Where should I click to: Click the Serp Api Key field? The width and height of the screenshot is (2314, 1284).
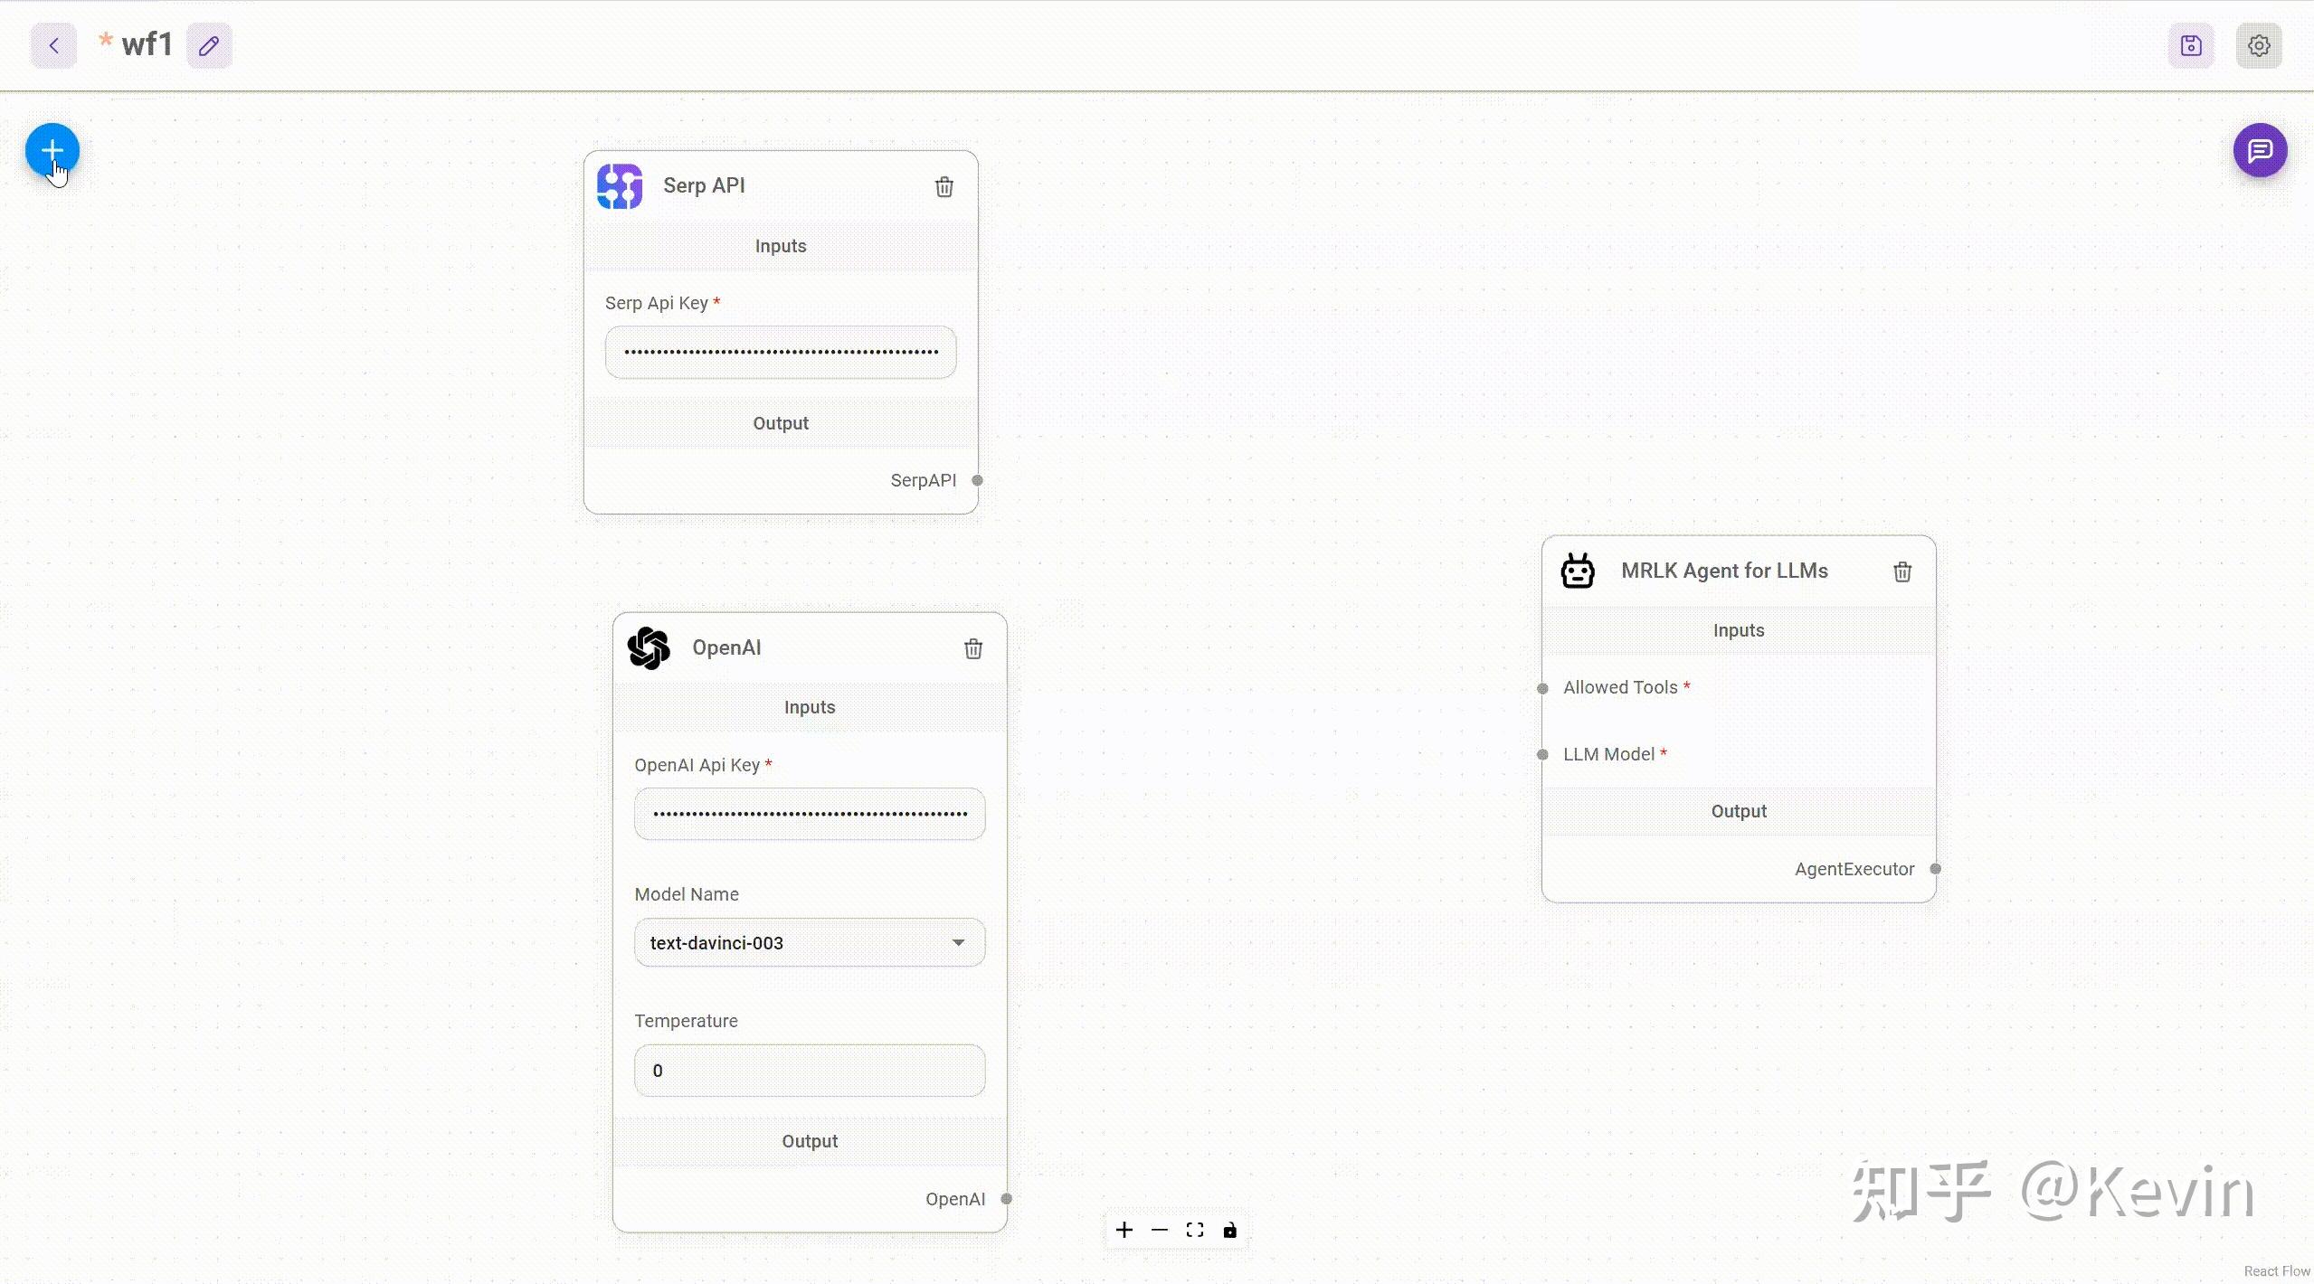click(x=780, y=352)
